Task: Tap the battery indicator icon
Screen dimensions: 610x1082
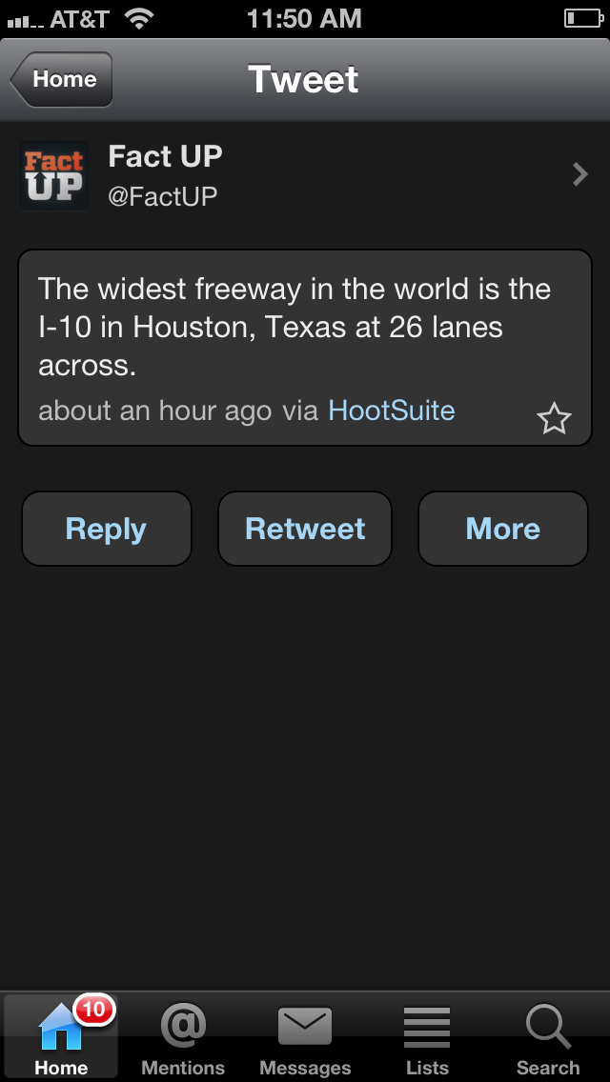Action: [582, 18]
